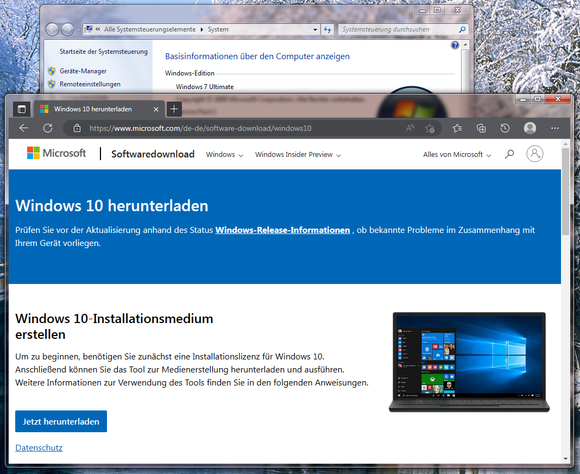Viewport: 580px width, 474px height.
Task: Click back button in System control panel
Action: coord(52,29)
